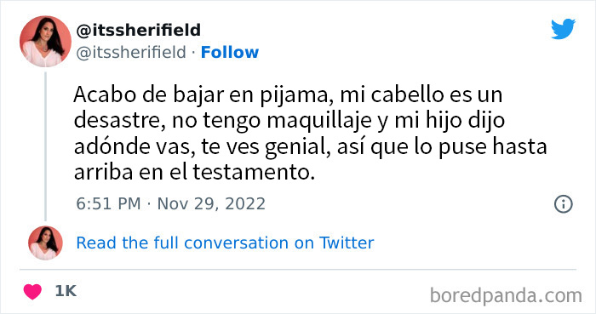The image size is (596, 314).
Task: Click the tweet line 'arriba en el testamento.'
Action: pyautogui.click(x=195, y=172)
